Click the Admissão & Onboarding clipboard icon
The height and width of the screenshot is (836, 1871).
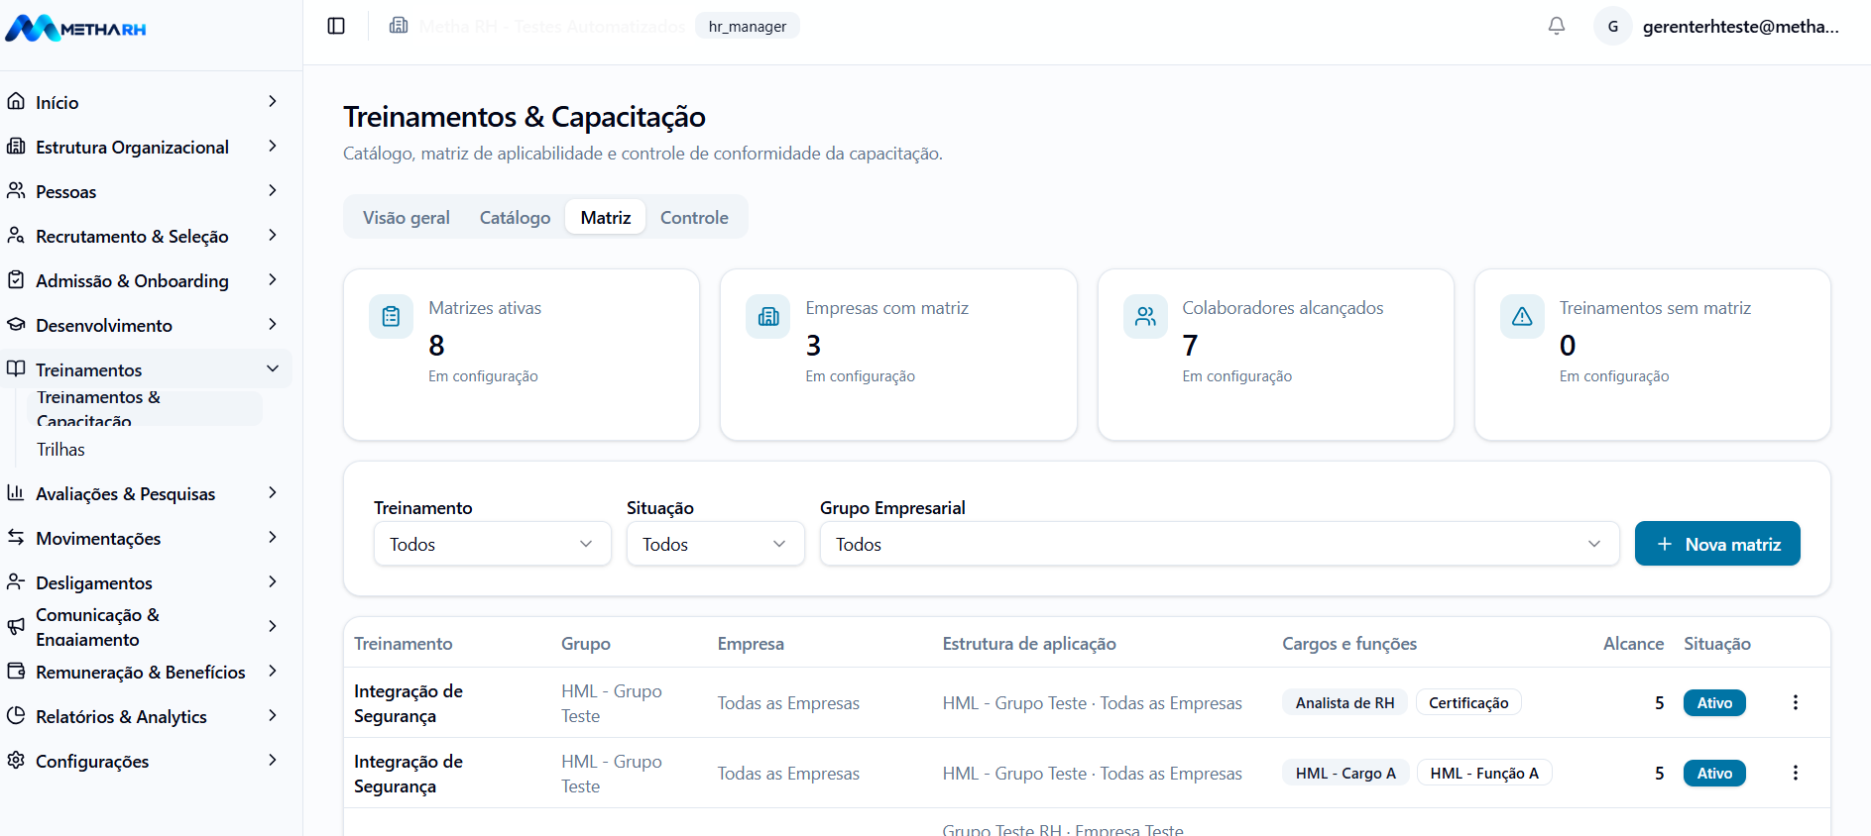tap(16, 279)
